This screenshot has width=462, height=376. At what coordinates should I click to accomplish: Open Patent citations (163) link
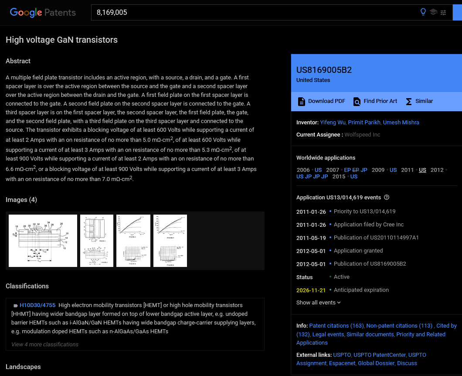[x=336, y=325]
